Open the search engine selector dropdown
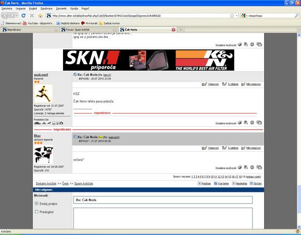Image resolution: width=301 pixels, height=235 pixels. point(246,16)
